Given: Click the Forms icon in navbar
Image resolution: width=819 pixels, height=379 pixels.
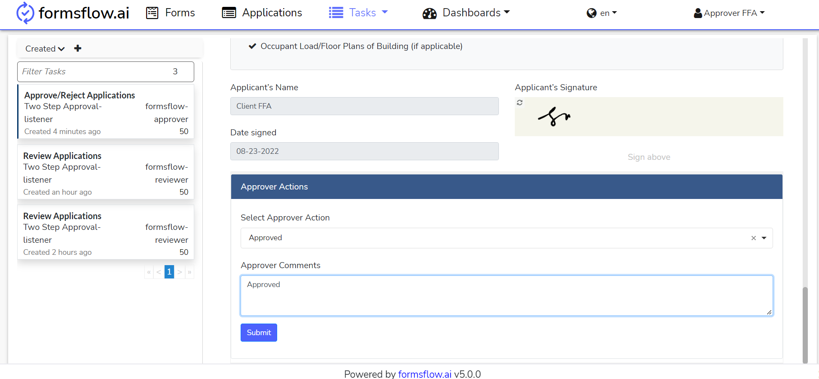Looking at the screenshot, I should [152, 13].
